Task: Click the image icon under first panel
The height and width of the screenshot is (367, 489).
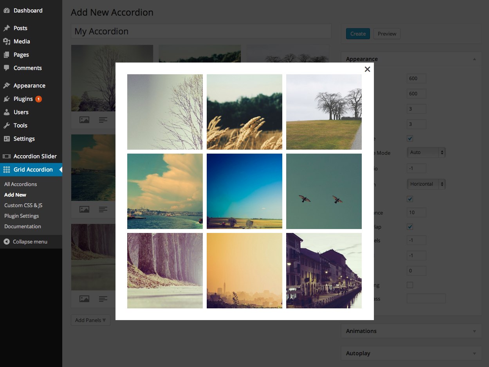Action: point(84,120)
